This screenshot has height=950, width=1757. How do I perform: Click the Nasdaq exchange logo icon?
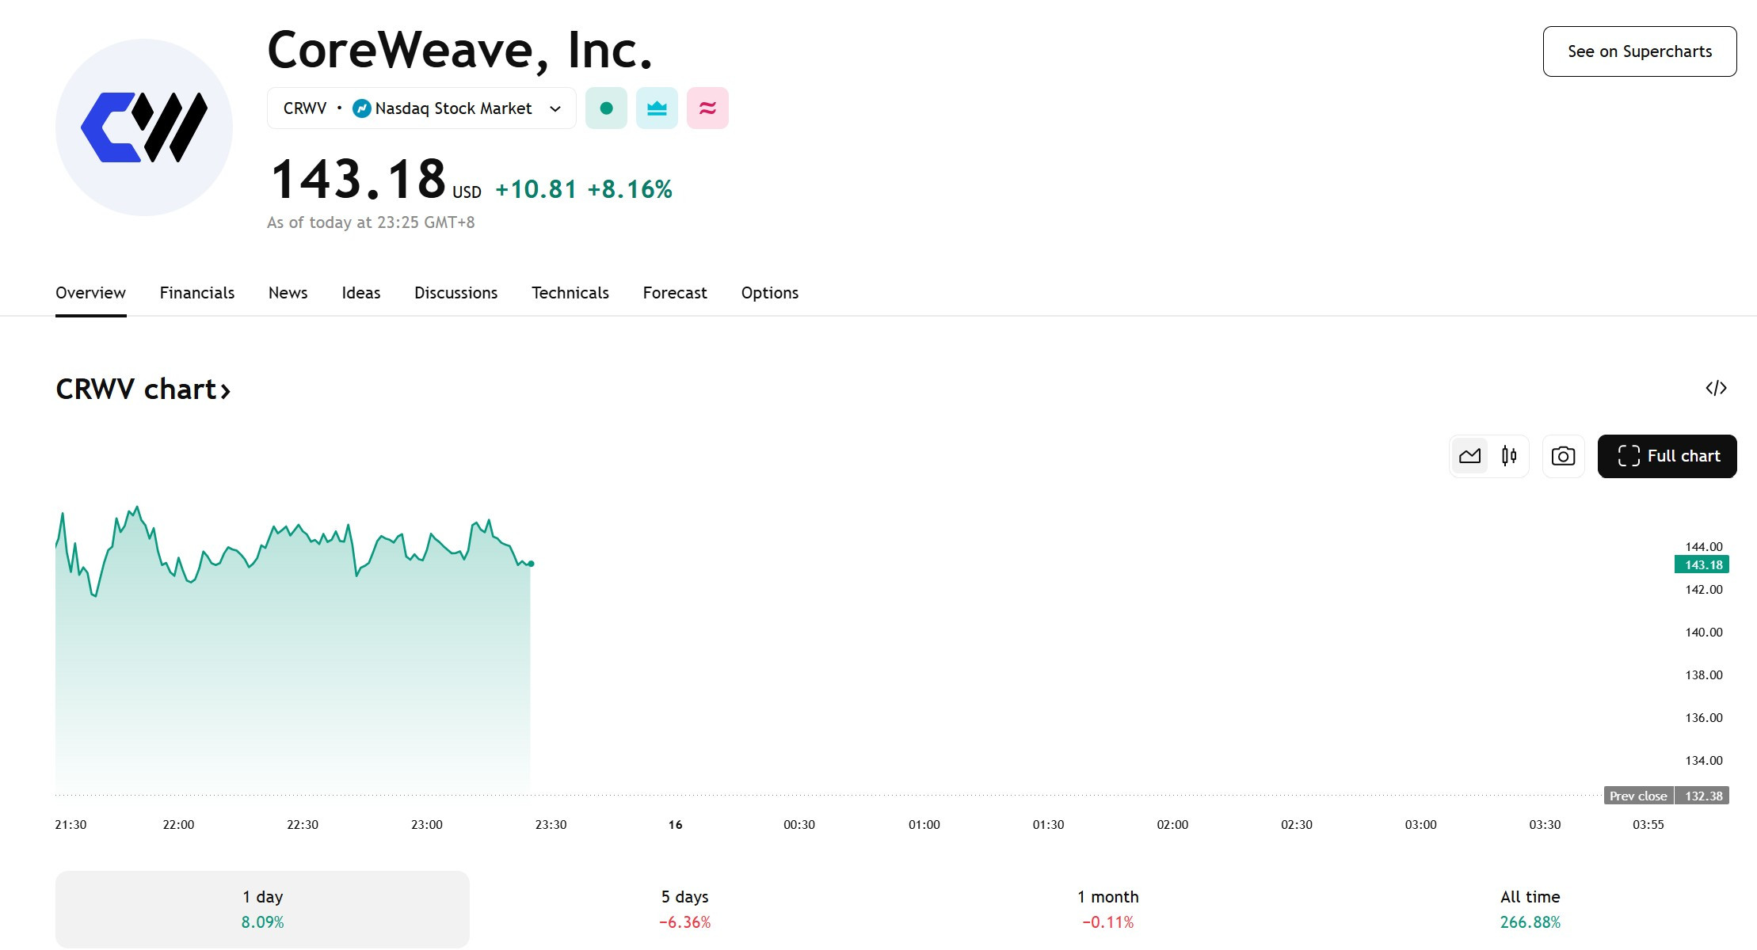coord(362,108)
